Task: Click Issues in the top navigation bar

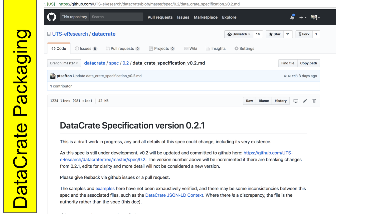Action: pyautogui.click(x=183, y=17)
